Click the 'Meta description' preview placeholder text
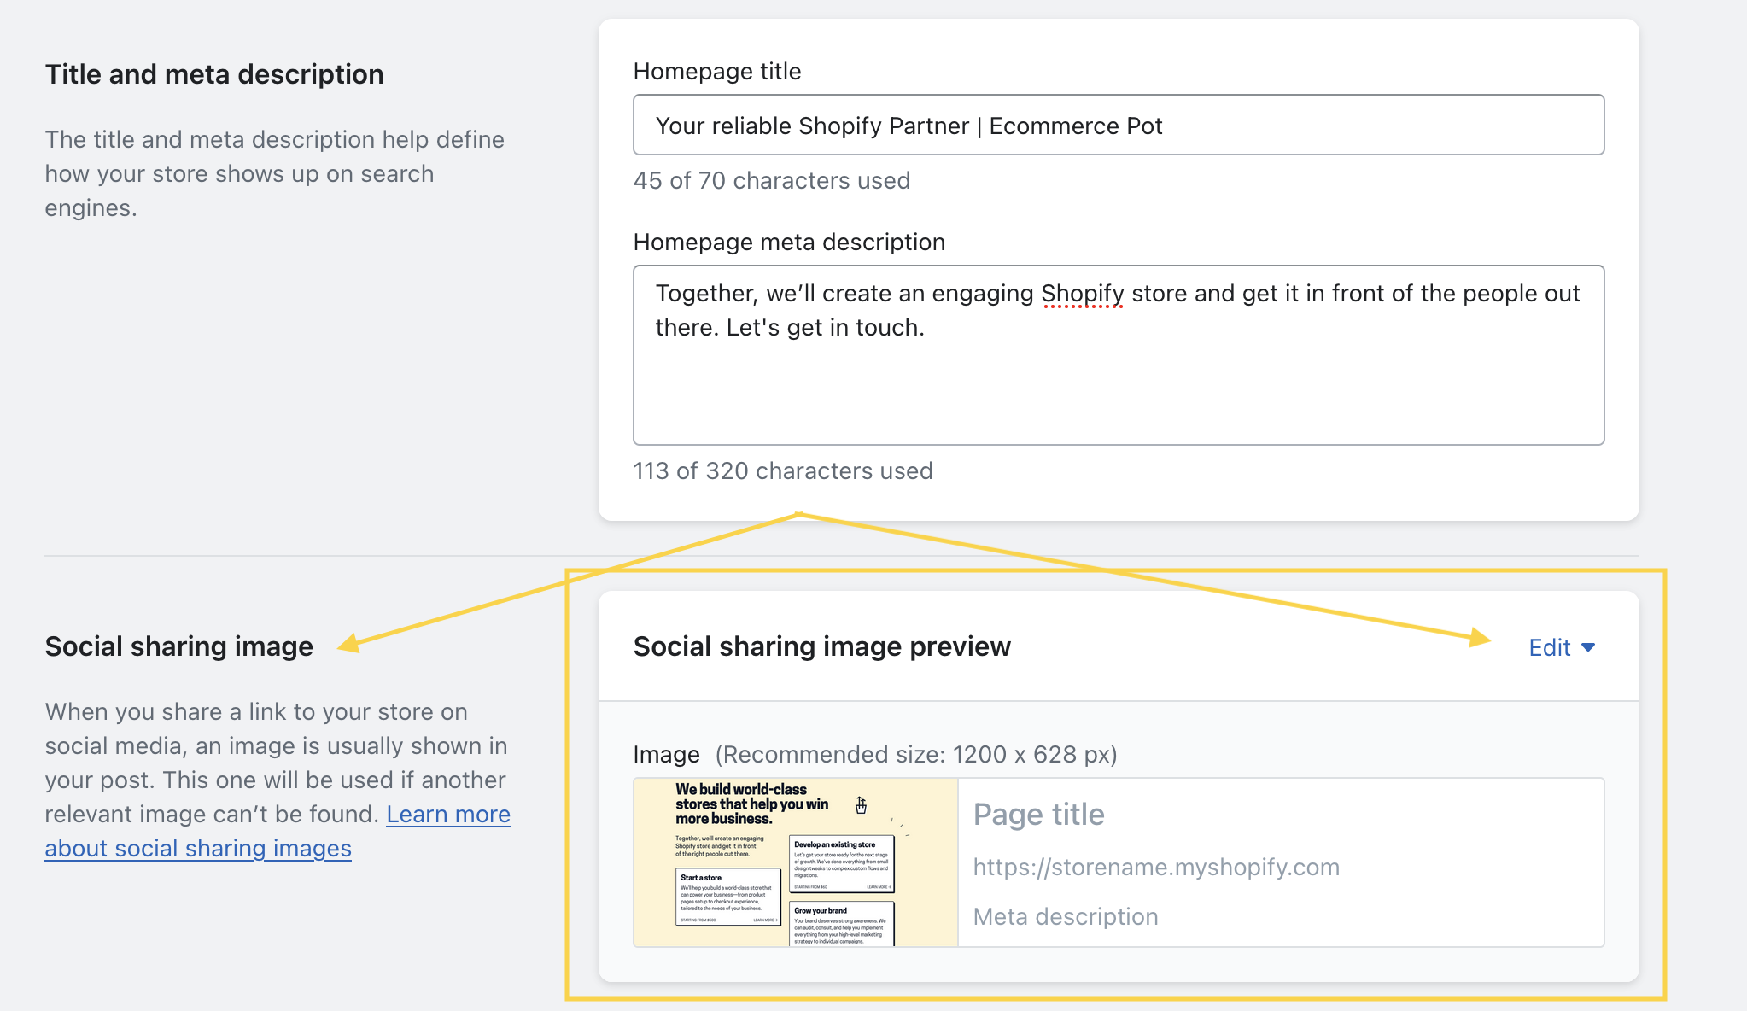This screenshot has width=1747, height=1011. coord(1065,917)
